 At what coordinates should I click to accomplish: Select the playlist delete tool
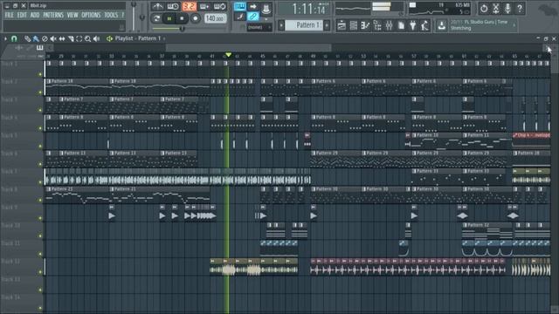pos(45,38)
